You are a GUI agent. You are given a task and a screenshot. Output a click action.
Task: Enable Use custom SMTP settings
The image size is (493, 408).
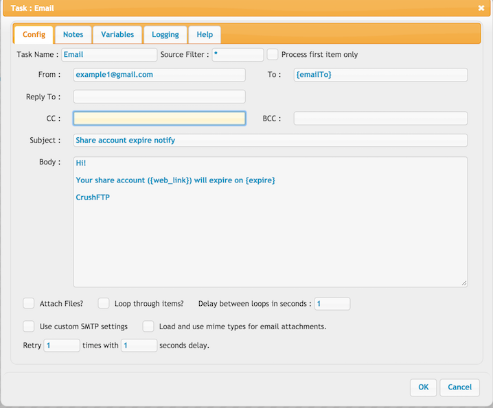(x=29, y=326)
